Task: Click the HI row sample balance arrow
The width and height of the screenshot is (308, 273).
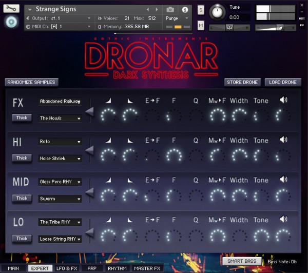Action: tap(89, 150)
